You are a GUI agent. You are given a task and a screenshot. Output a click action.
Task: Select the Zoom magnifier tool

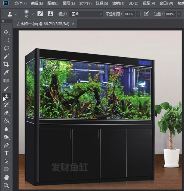click(6, 185)
